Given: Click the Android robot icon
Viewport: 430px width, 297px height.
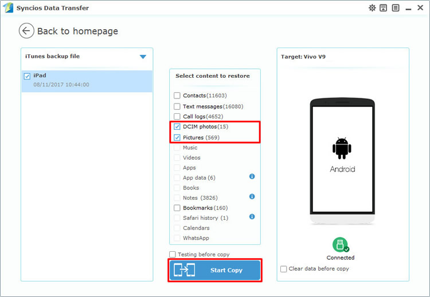Looking at the screenshot, I should (342, 148).
